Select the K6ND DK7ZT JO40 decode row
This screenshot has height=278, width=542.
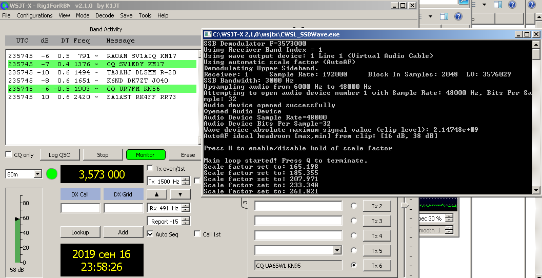click(103, 81)
